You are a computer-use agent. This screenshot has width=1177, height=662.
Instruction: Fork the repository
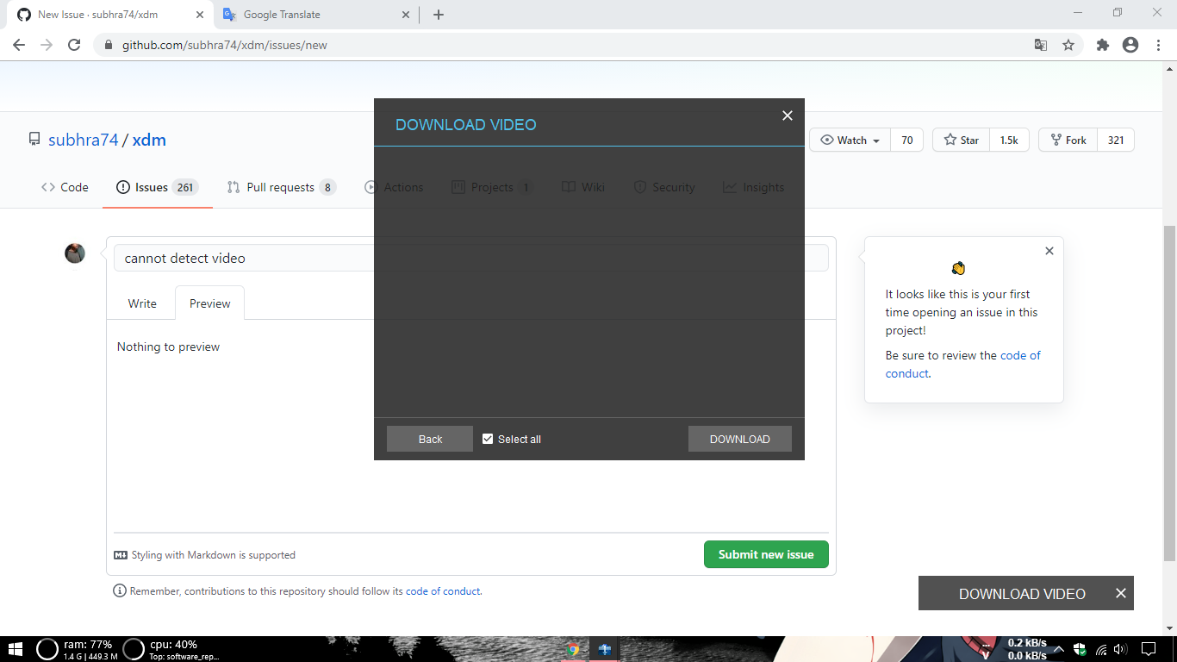[x=1068, y=140]
